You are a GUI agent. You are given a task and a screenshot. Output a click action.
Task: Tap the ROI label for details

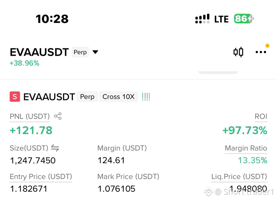click(261, 116)
